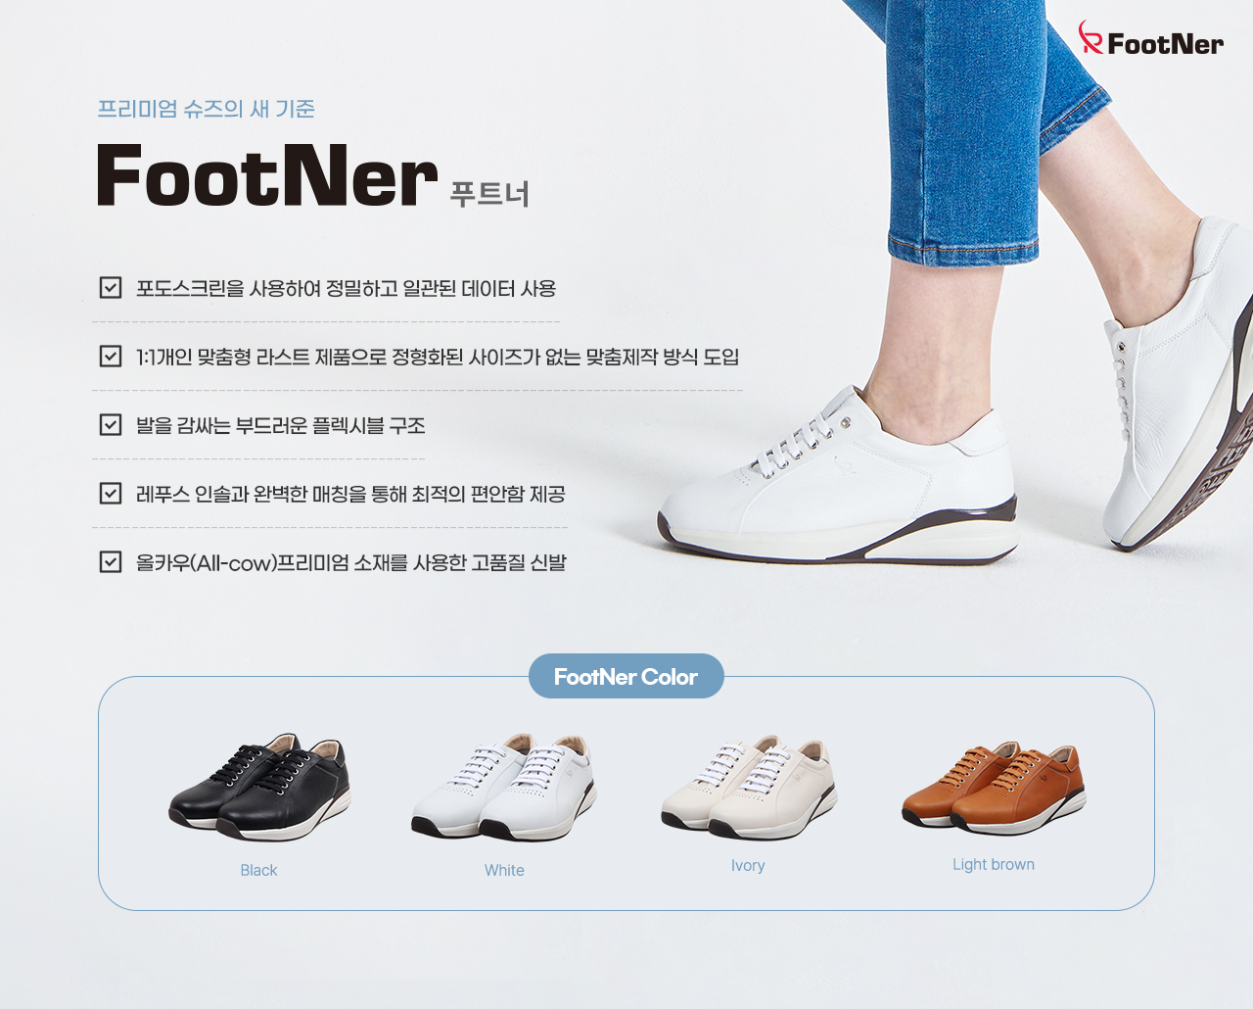The image size is (1253, 1009).
Task: Click the White color label
Action: point(504,870)
